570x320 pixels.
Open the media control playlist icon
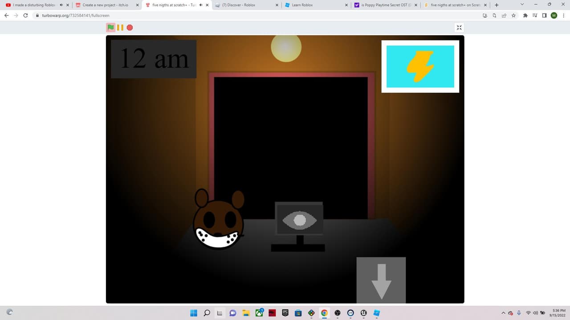click(535, 15)
